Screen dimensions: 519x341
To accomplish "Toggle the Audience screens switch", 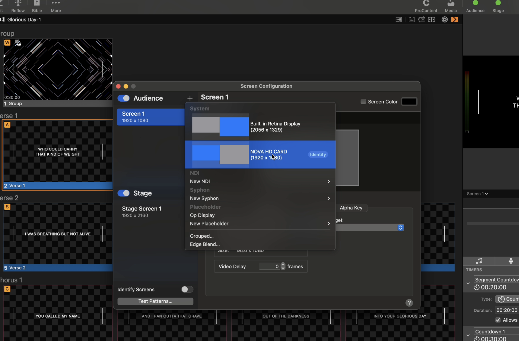I will point(124,98).
